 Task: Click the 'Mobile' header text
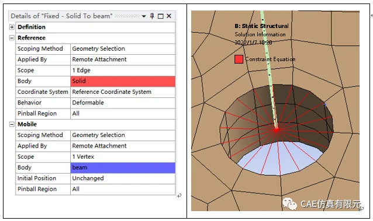click(x=27, y=124)
